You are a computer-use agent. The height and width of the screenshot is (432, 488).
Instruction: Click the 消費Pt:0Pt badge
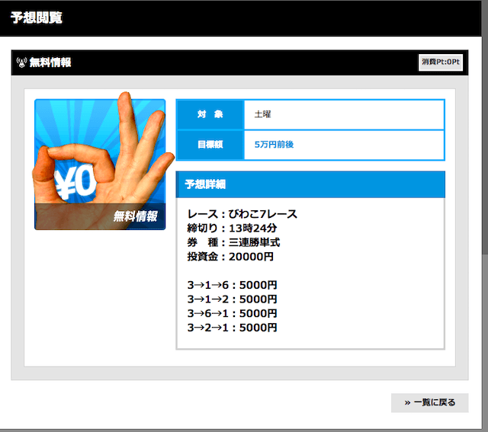point(441,62)
